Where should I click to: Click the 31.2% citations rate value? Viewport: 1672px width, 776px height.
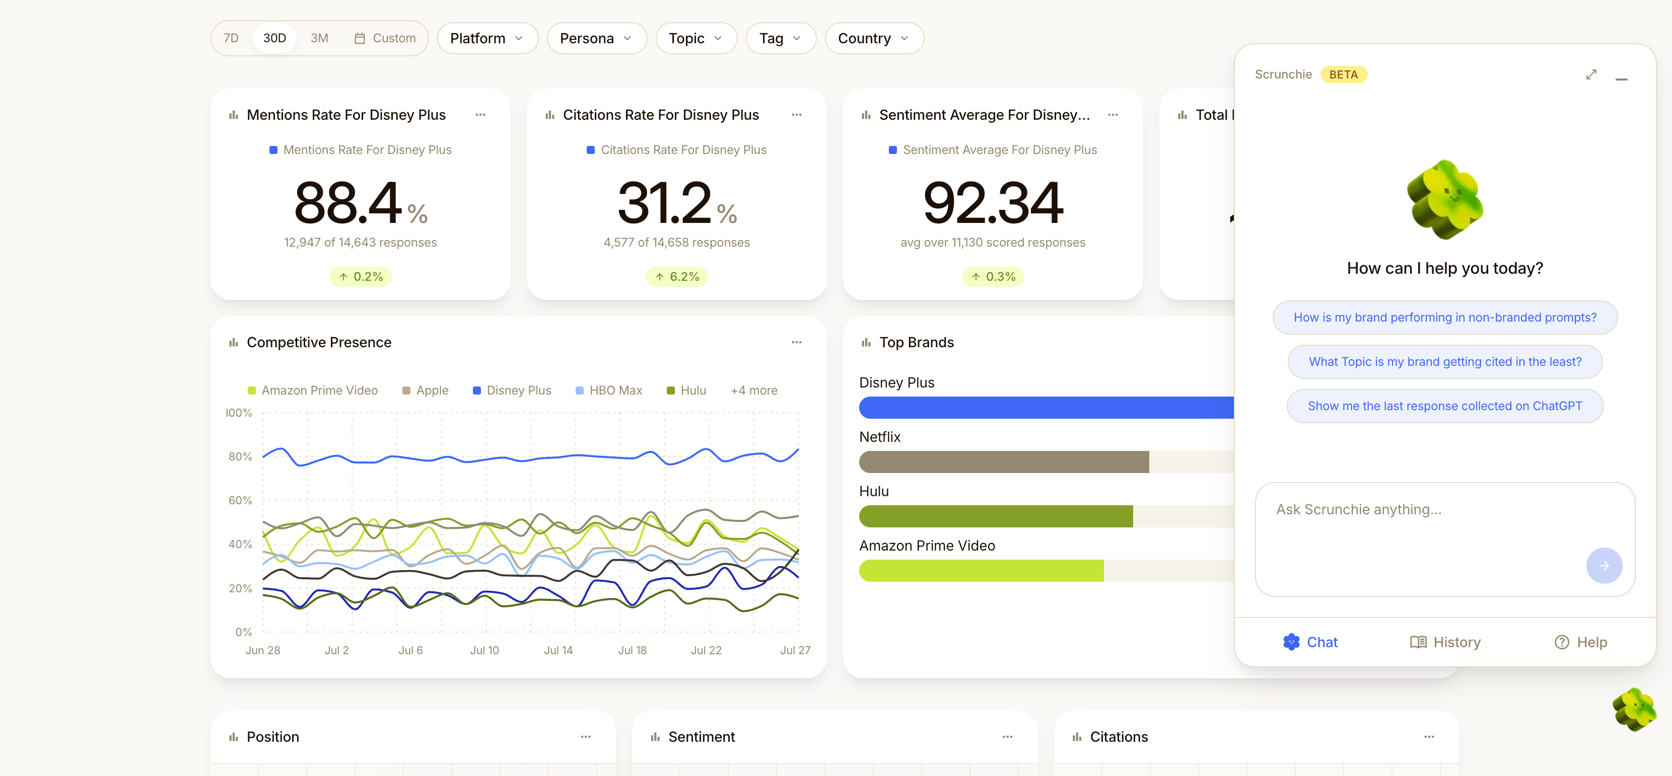(676, 202)
